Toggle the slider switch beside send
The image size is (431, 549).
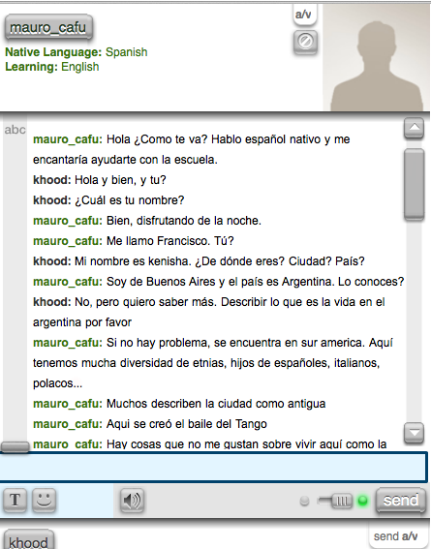coord(335,501)
